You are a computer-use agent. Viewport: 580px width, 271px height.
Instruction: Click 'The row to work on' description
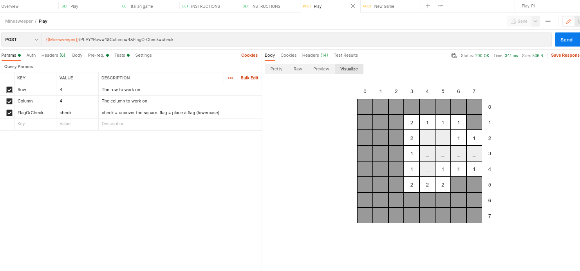pyautogui.click(x=121, y=90)
